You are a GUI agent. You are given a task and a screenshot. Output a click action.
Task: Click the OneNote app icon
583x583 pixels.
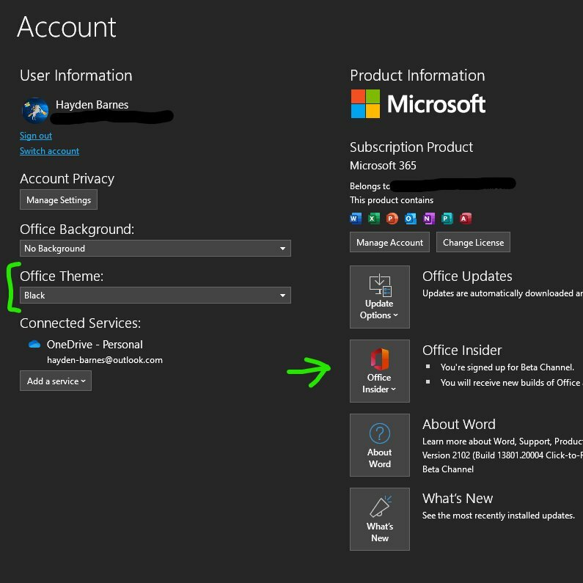(x=429, y=219)
